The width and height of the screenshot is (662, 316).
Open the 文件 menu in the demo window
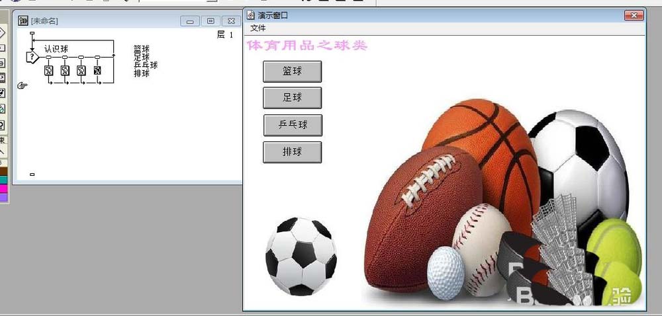258,28
